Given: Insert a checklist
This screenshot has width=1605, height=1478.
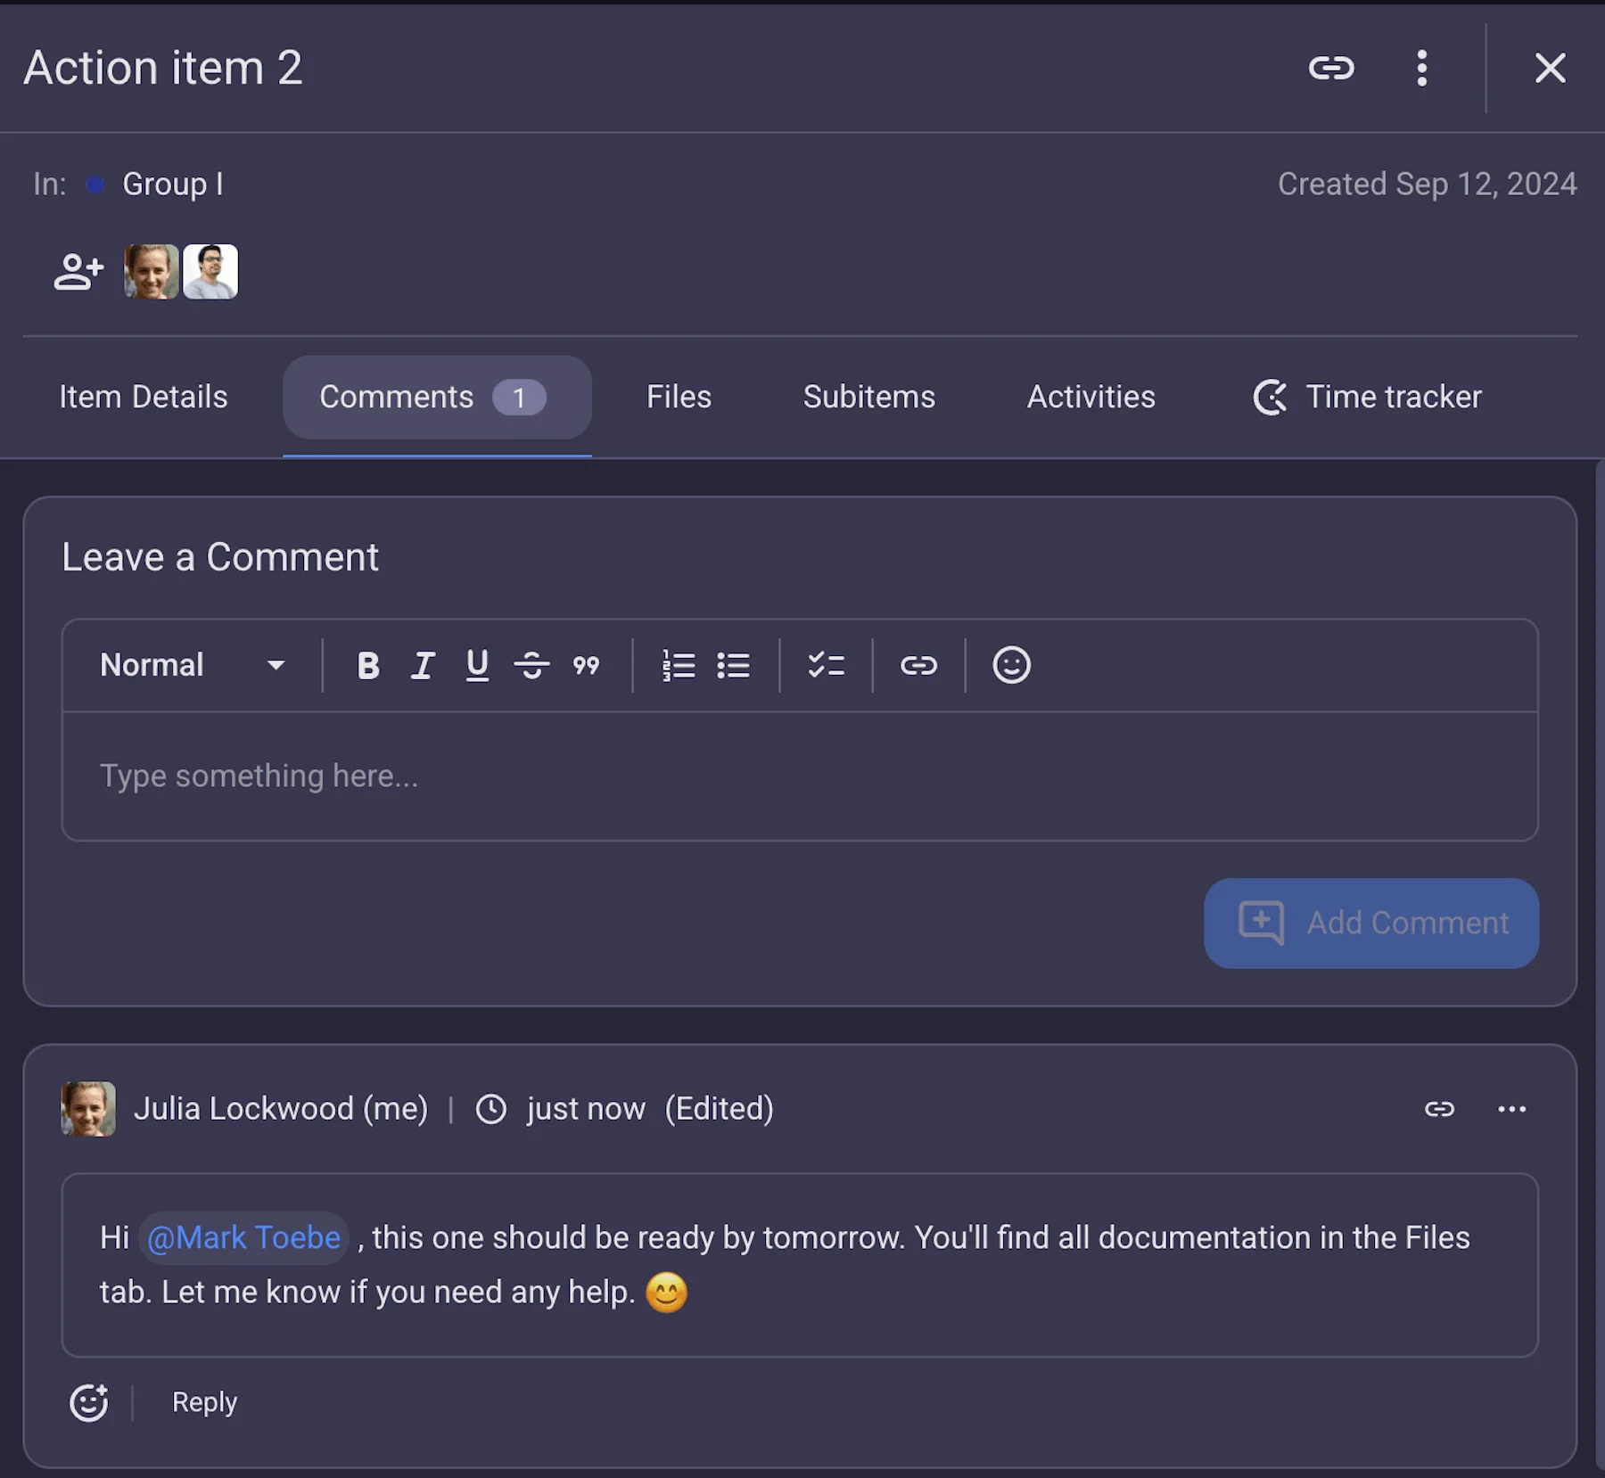Looking at the screenshot, I should [x=827, y=665].
